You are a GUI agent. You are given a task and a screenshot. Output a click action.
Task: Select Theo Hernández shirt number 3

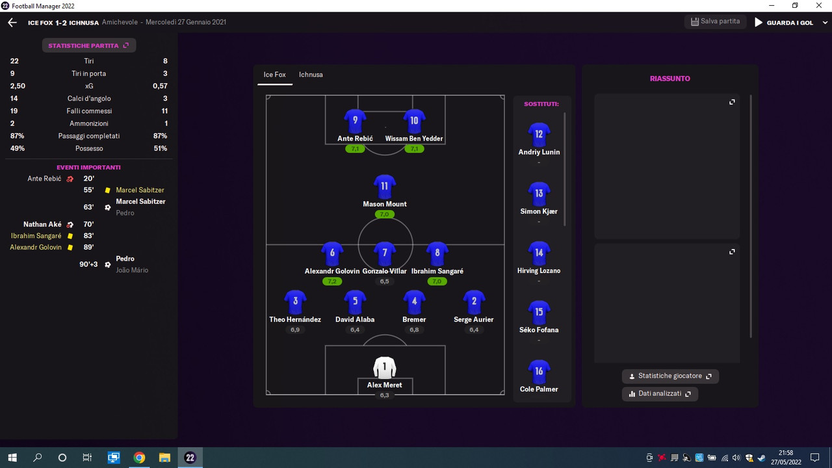coord(295,302)
